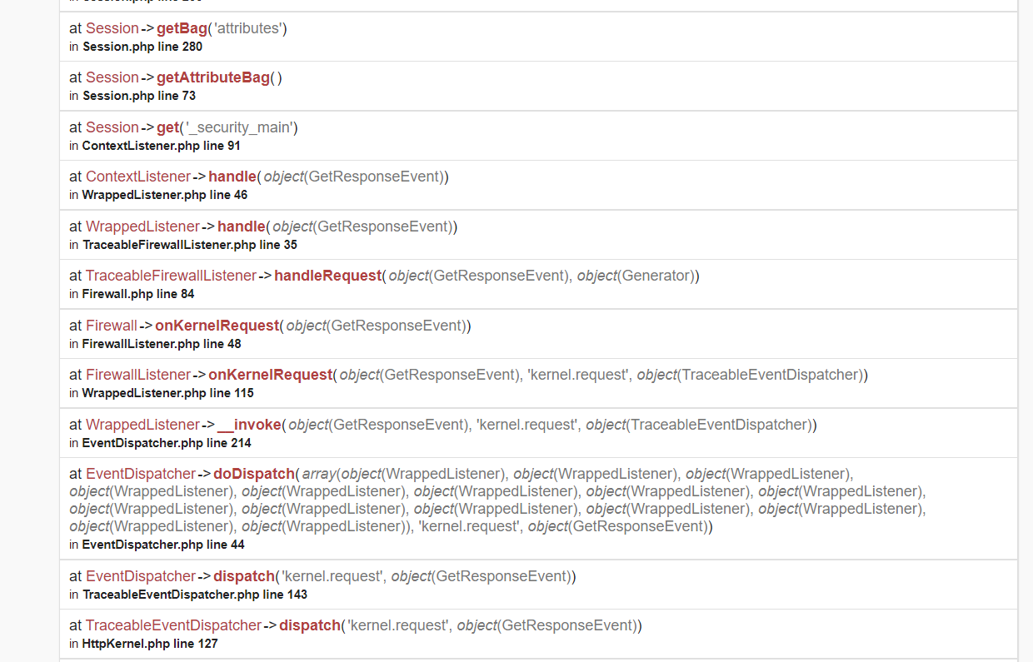Click onKernelRequest method of Firewall class
The image size is (1033, 662).
[x=217, y=326]
